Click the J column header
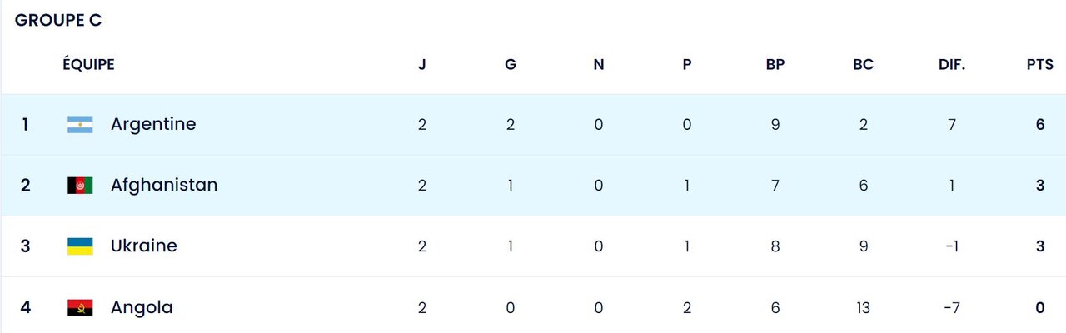This screenshot has height=333, width=1066. coord(422,65)
